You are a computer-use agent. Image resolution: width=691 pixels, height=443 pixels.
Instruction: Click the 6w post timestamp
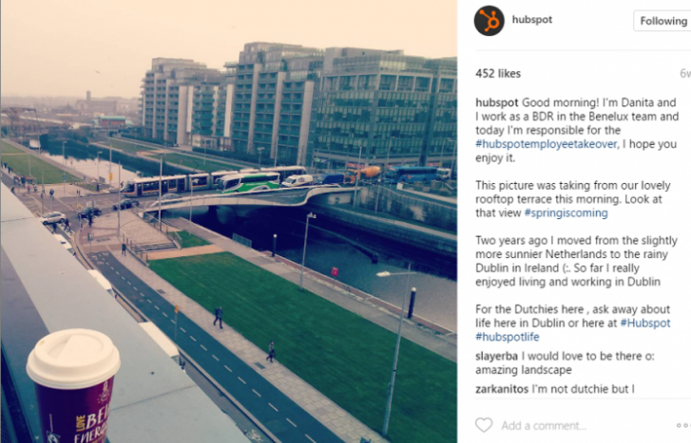coord(685,73)
